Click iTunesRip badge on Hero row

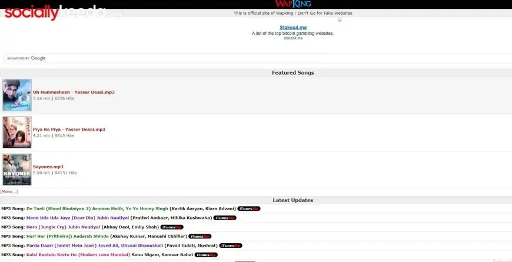pos(172,227)
